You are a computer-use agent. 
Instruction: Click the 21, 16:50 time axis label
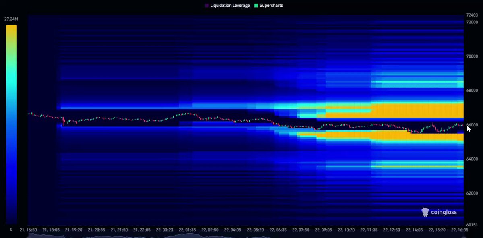tap(28, 230)
